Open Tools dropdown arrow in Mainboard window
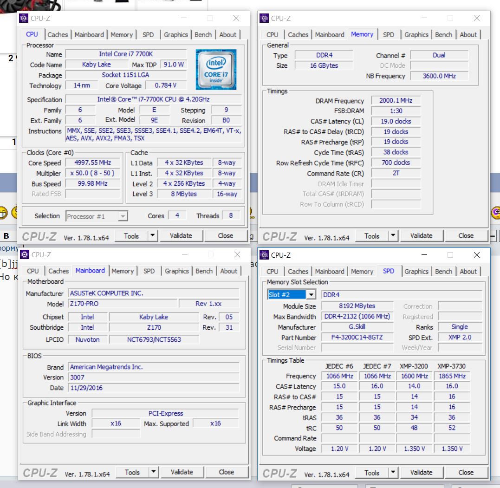Screen dimensions: 500x488 tap(153, 472)
